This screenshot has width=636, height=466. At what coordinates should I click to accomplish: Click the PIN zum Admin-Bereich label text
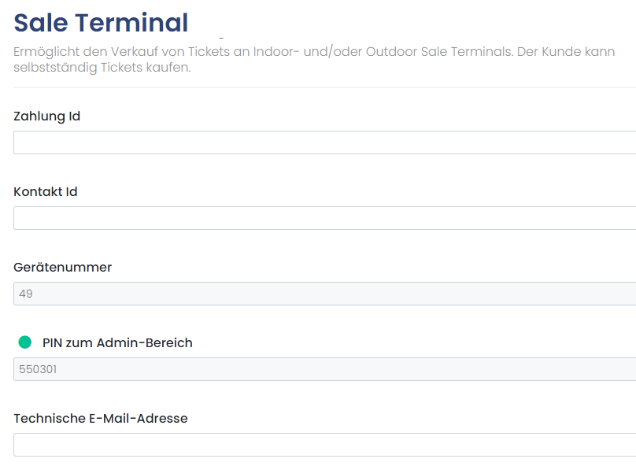pos(117,342)
